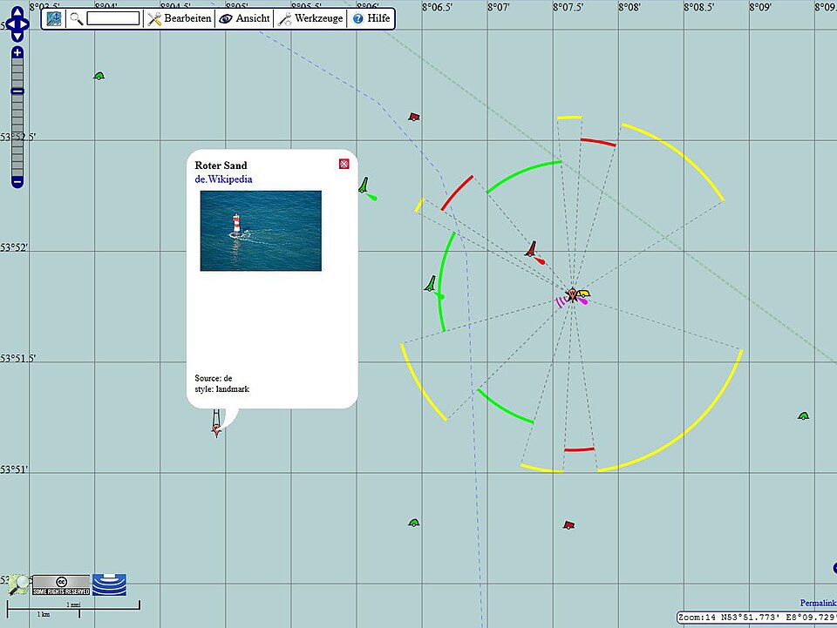
Task: Click the OpenStreetMap magnifier logo
Action: point(18,584)
